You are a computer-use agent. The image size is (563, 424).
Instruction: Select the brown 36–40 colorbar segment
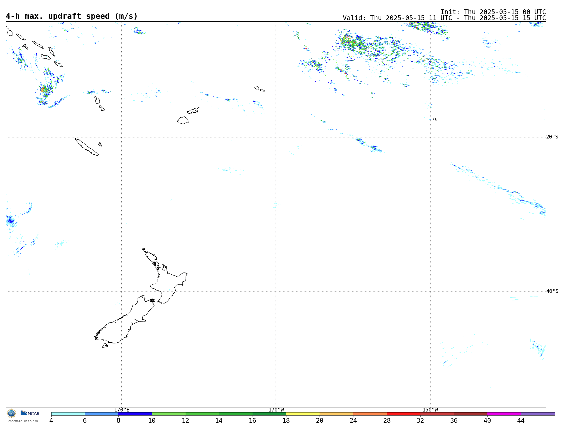[471, 414]
